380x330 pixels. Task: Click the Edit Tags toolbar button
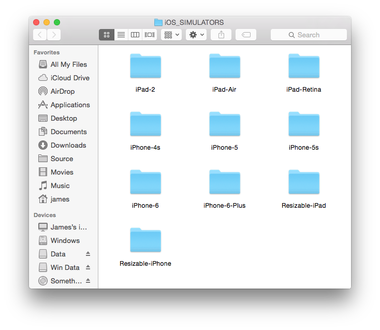246,35
